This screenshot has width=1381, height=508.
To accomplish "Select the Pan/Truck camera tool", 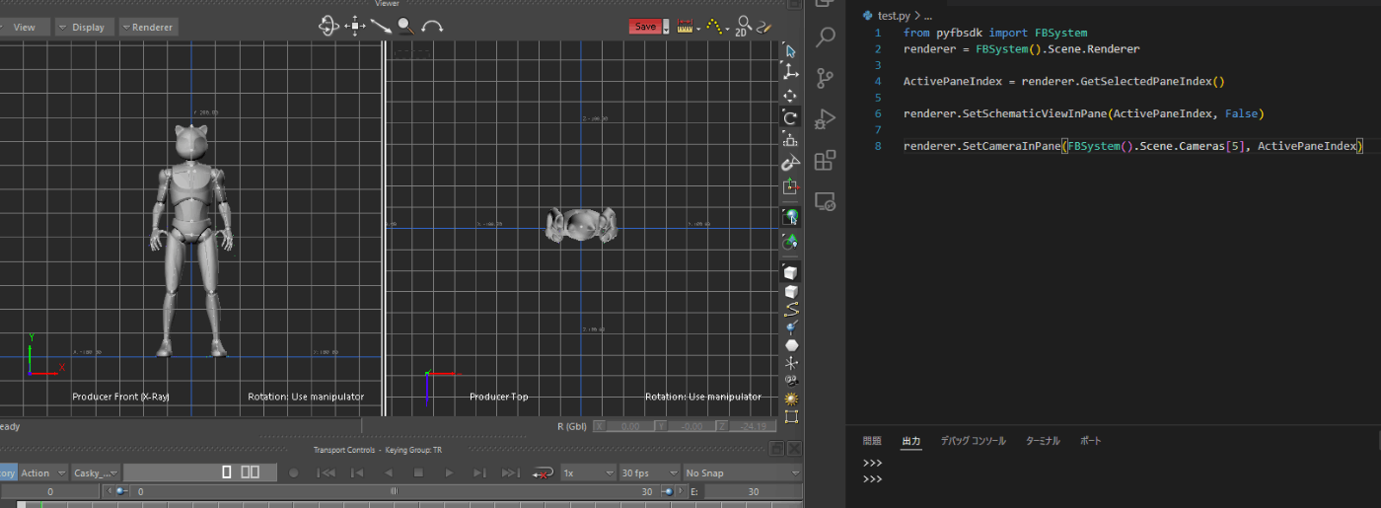I will click(355, 27).
